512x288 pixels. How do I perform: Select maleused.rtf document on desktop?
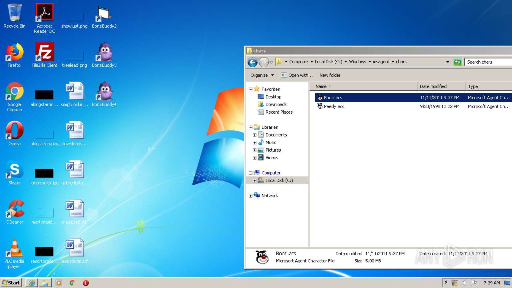point(74,212)
